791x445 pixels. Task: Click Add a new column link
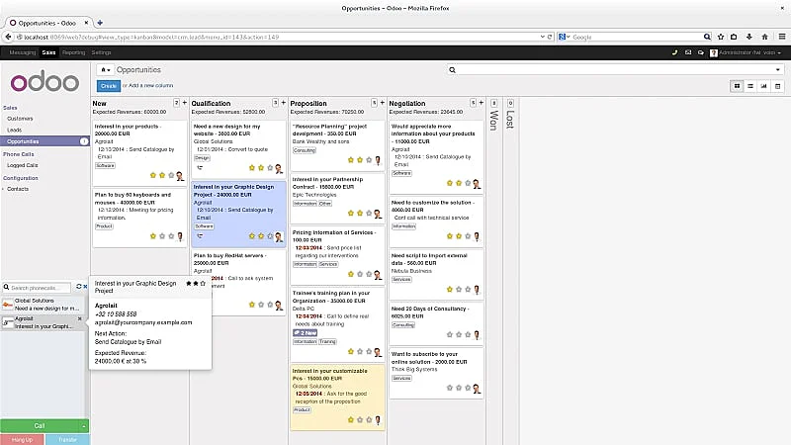(x=151, y=86)
